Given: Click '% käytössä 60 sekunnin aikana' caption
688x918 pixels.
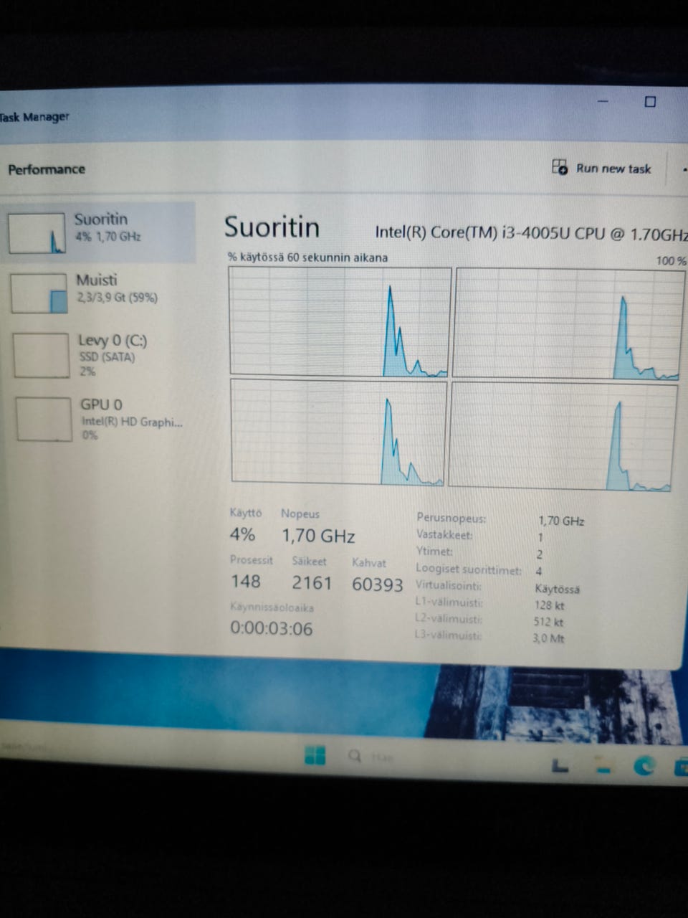Looking at the screenshot, I should [307, 257].
